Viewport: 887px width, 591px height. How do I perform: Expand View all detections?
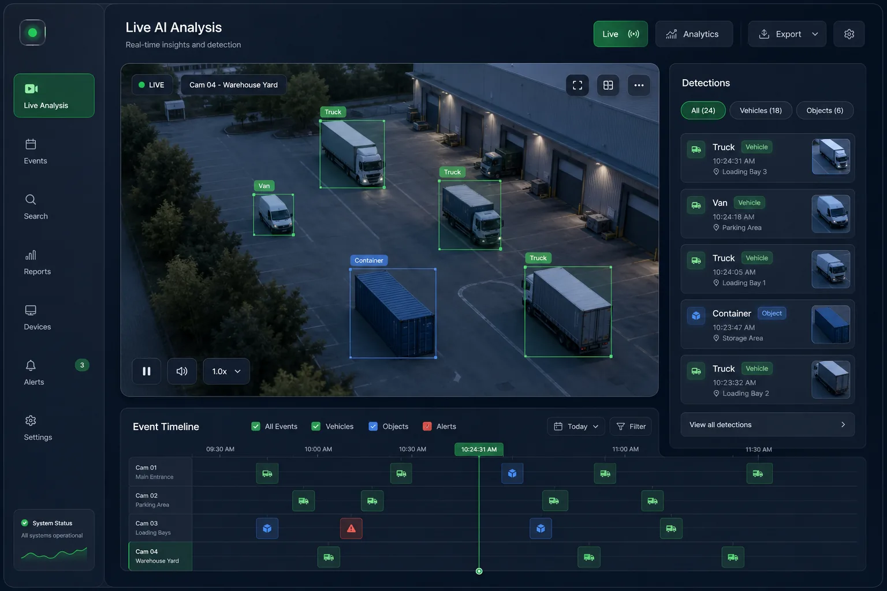pyautogui.click(x=767, y=425)
